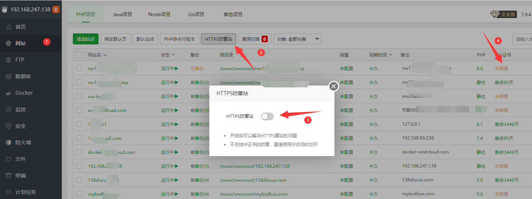Open 安全 shield icon
Screen dimensions: 532x199
[x=9, y=126]
